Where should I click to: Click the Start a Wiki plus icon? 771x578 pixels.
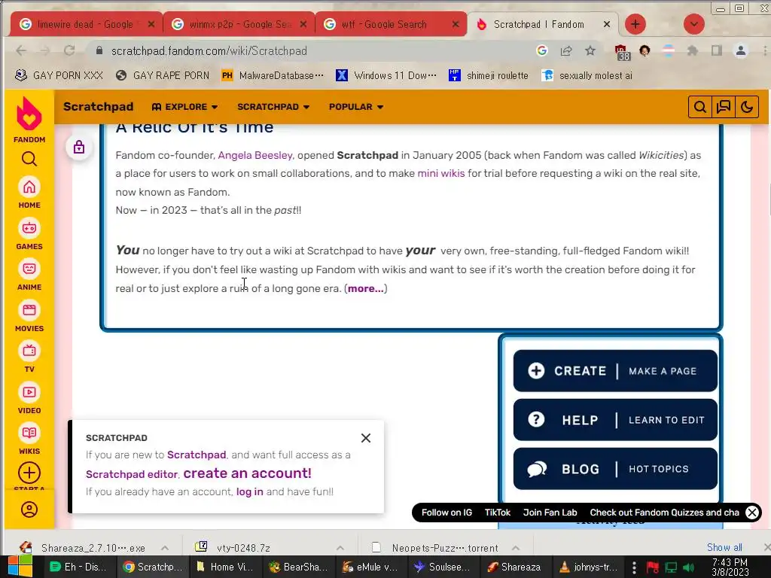click(x=29, y=473)
